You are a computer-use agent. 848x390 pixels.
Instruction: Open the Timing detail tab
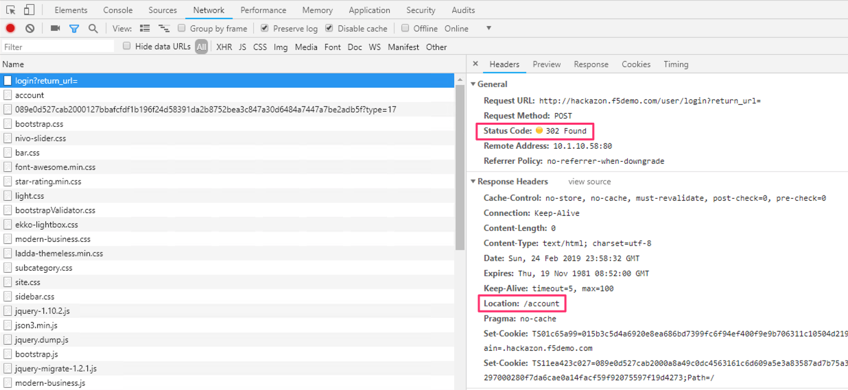tap(676, 64)
